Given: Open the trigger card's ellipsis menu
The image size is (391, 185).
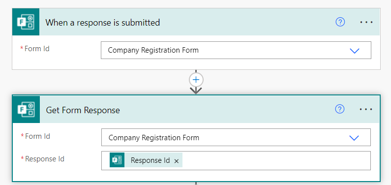Looking at the screenshot, I should 366,22.
